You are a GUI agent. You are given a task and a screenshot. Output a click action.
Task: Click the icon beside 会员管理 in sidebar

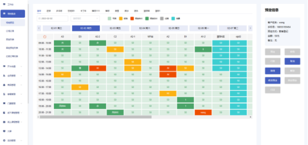click(x=4, y=76)
